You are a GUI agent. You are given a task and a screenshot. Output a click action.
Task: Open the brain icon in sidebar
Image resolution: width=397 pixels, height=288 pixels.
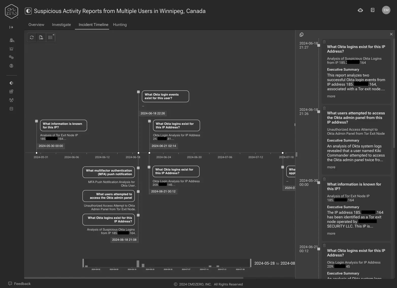coord(11,66)
